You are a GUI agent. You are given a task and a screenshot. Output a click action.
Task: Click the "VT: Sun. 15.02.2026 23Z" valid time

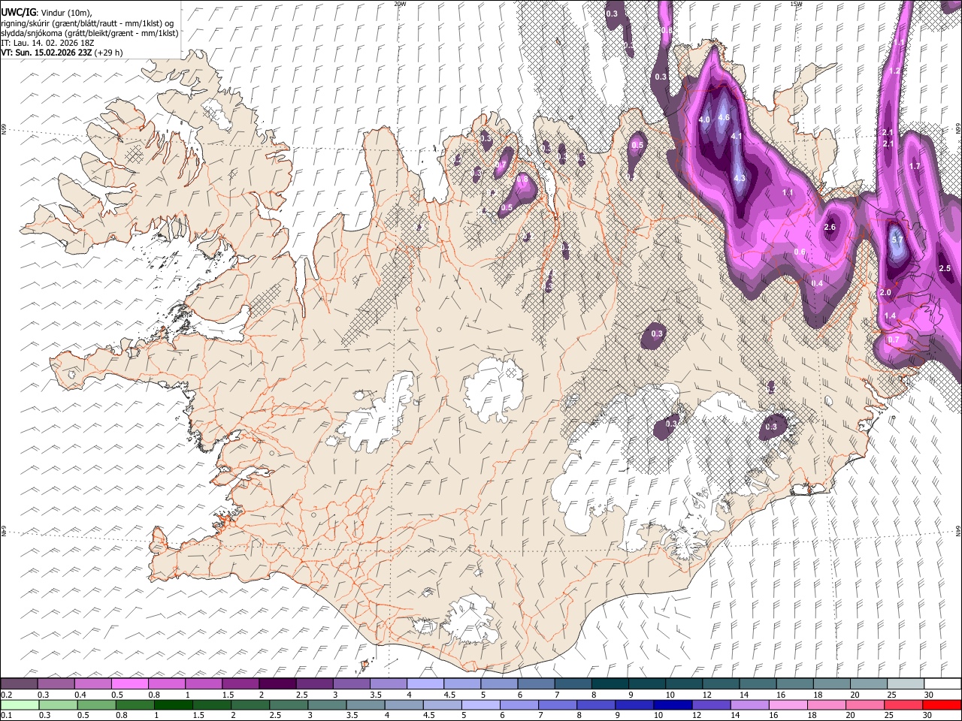[x=47, y=53]
